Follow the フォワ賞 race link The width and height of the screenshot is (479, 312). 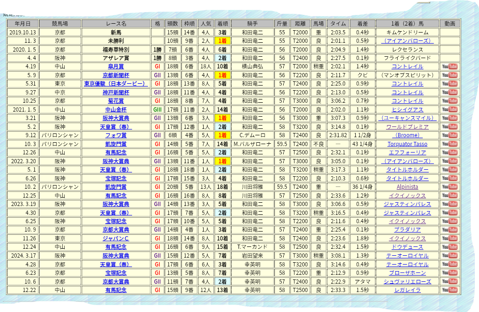click(116, 135)
